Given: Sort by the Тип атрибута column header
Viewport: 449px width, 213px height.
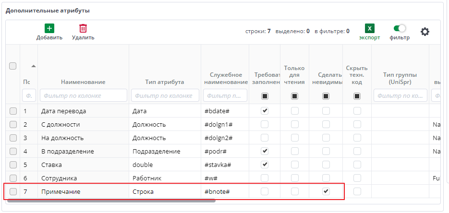Looking at the screenshot, I should click(164, 82).
